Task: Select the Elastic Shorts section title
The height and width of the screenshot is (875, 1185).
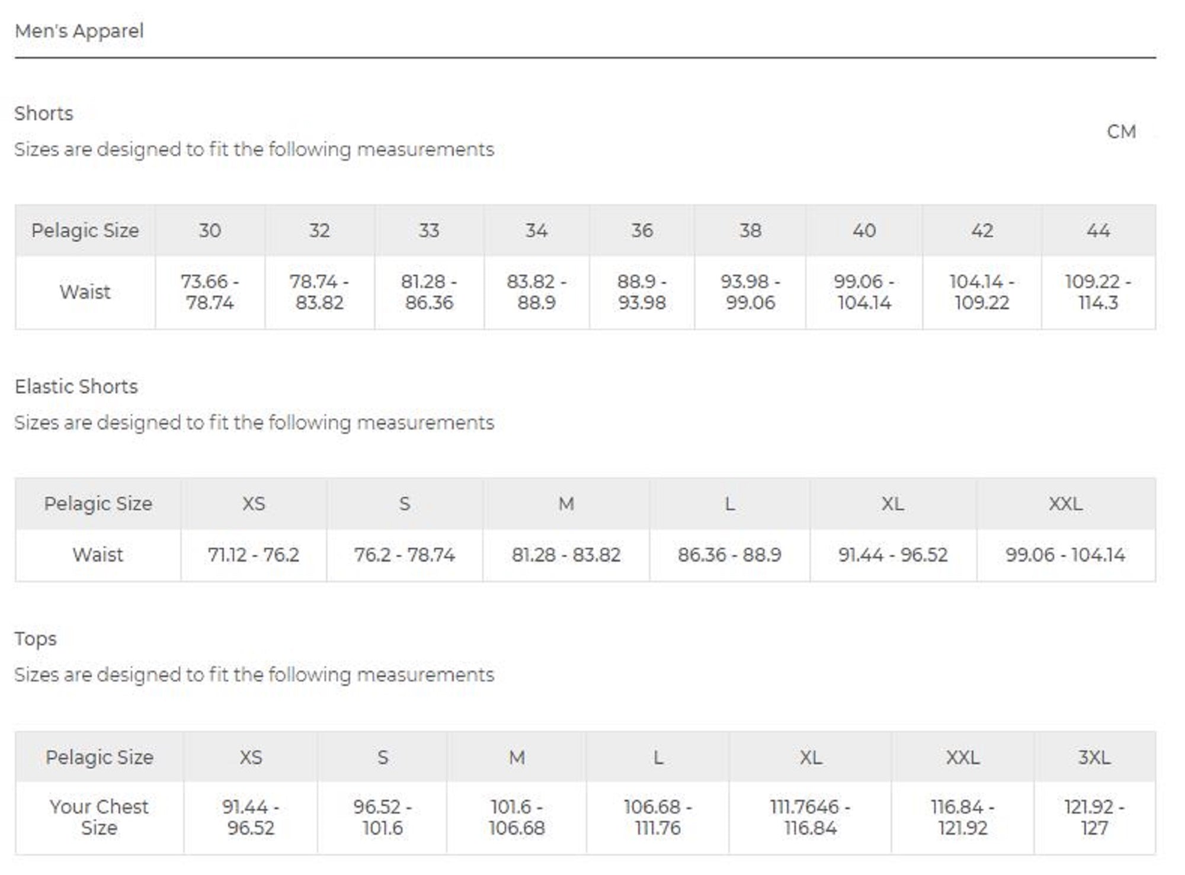Action: click(76, 386)
